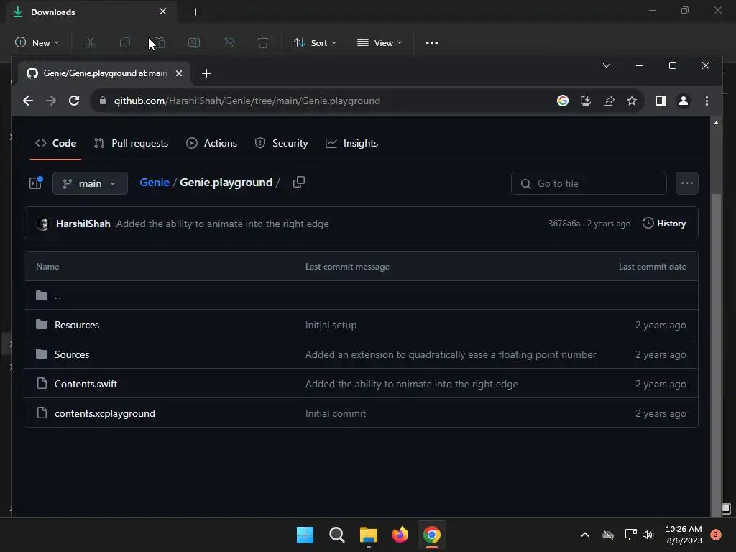Viewport: 736px width, 552px height.
Task: Click the site lock icon in address bar
Action: coord(103,101)
